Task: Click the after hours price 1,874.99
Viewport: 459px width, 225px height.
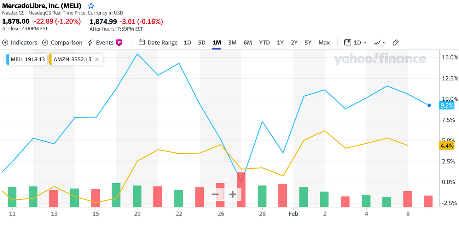Action: click(x=103, y=21)
